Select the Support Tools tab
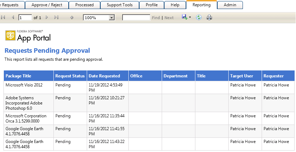This screenshot has width=296, height=152. point(120,5)
